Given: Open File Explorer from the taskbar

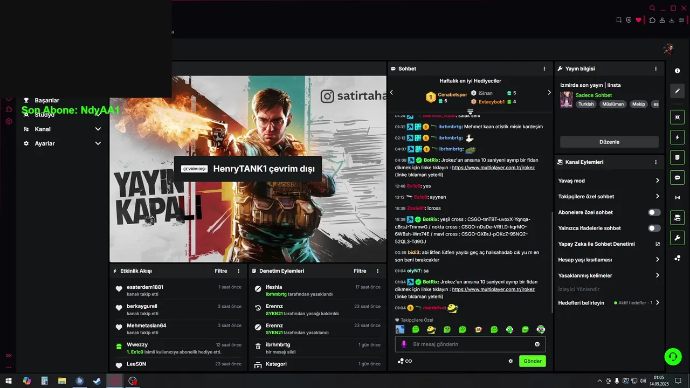Looking at the screenshot, I should (62, 381).
